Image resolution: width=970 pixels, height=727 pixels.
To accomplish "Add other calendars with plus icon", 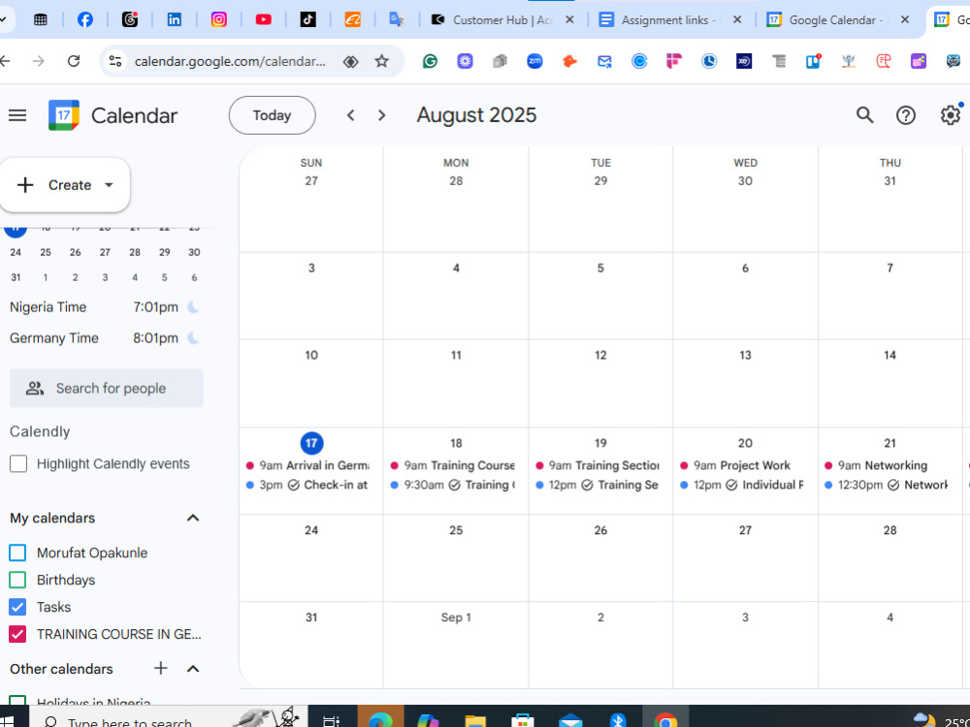I will [x=161, y=668].
